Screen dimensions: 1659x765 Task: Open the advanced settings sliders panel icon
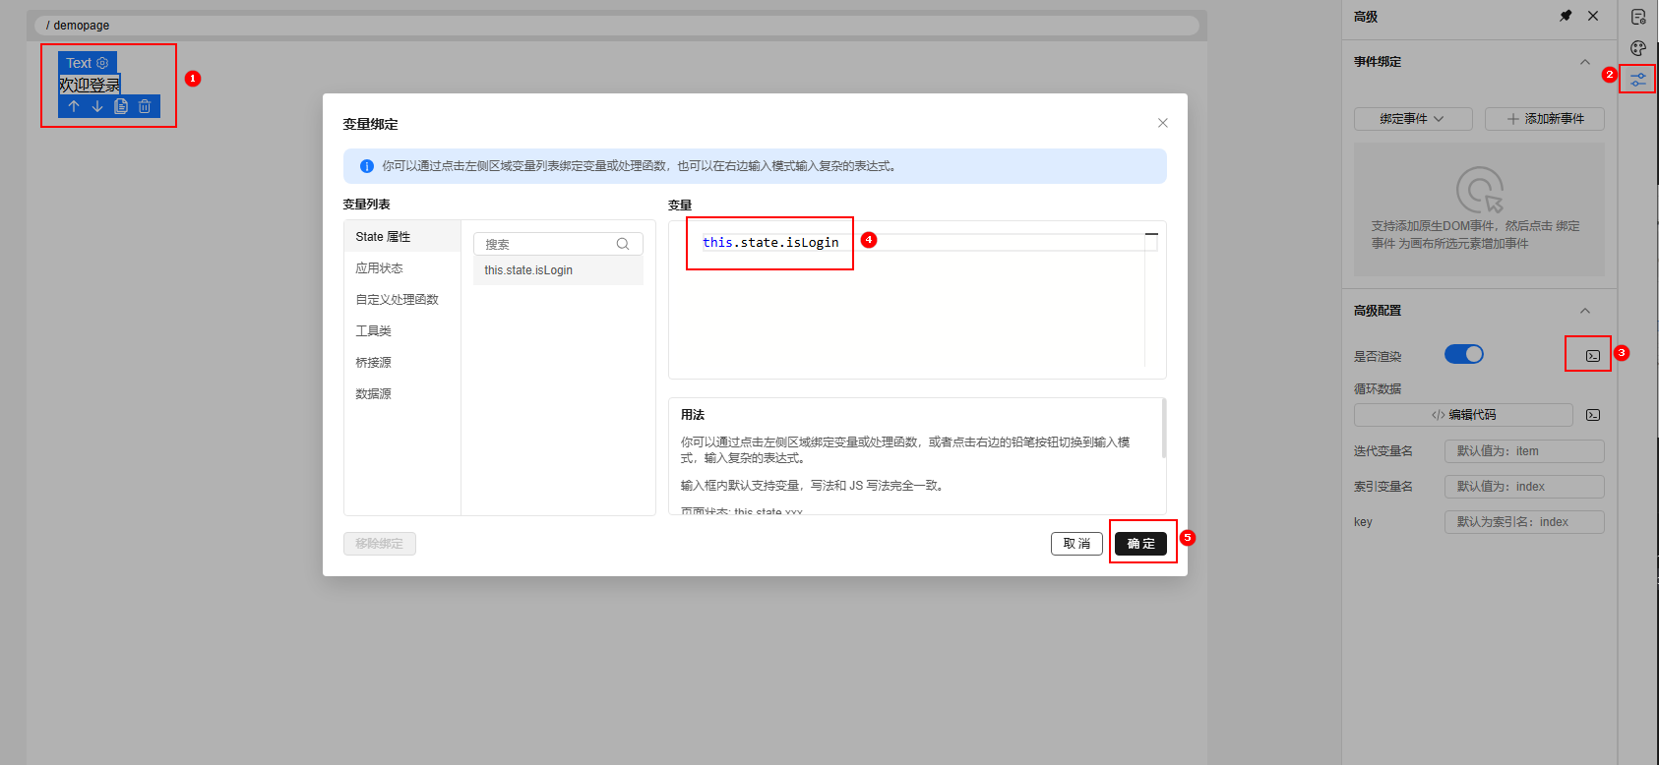[x=1638, y=80]
